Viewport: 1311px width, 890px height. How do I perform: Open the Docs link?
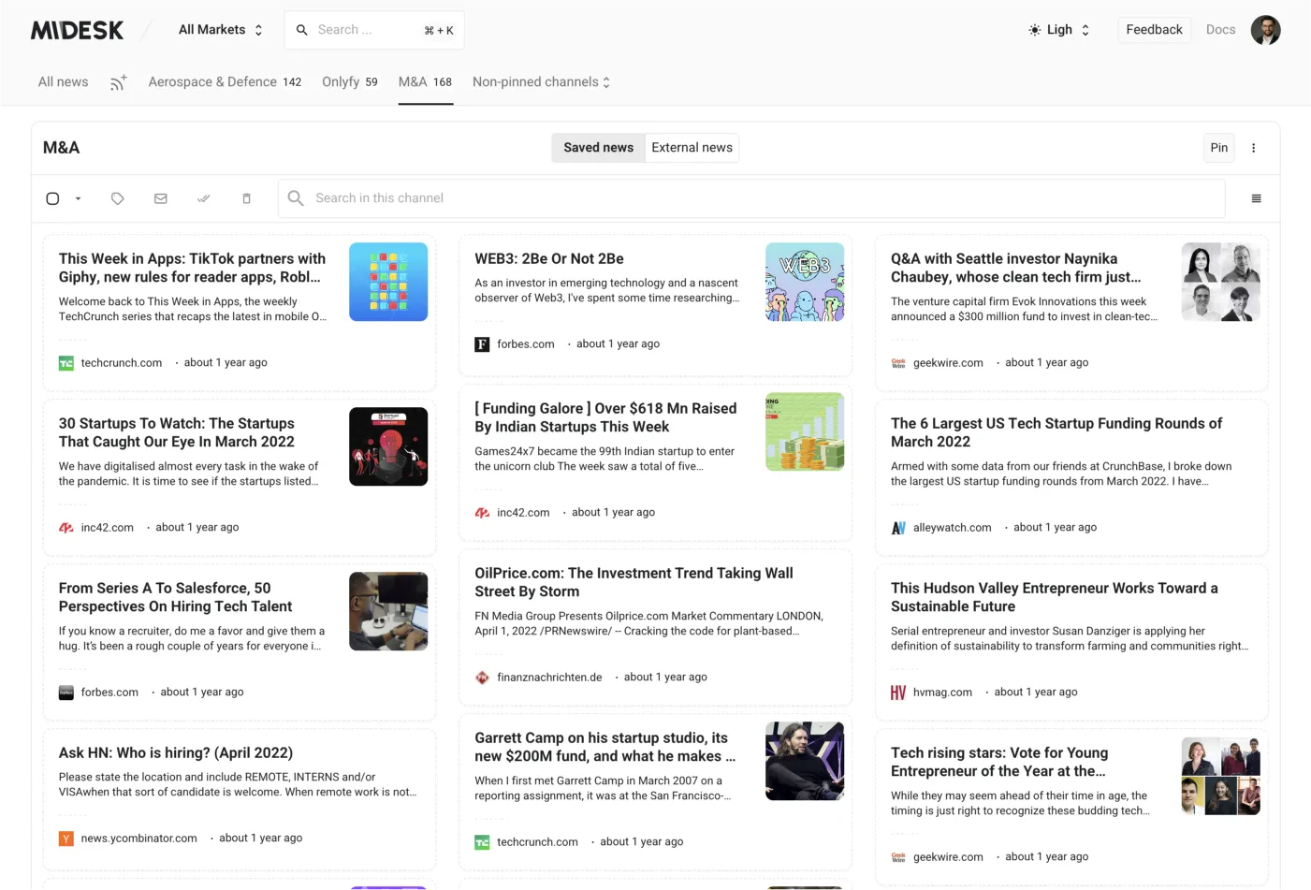[x=1220, y=30]
